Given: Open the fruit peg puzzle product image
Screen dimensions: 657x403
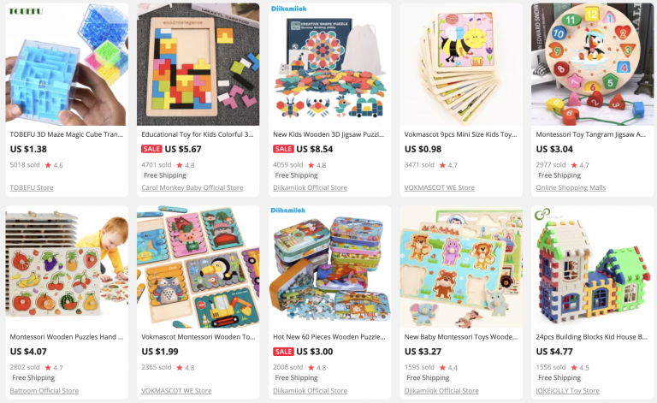Looking at the screenshot, I should pyautogui.click(x=67, y=267).
